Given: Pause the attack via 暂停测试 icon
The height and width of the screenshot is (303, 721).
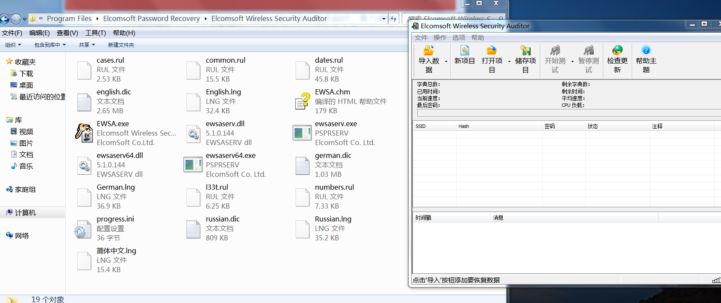Looking at the screenshot, I should pos(589,51).
